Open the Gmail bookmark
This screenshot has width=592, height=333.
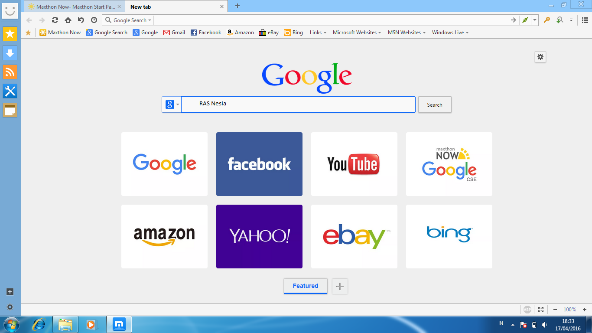click(x=174, y=33)
